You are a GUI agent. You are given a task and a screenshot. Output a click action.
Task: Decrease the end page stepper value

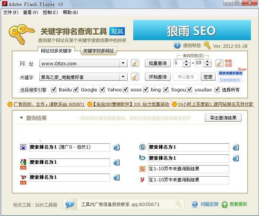(207, 65)
